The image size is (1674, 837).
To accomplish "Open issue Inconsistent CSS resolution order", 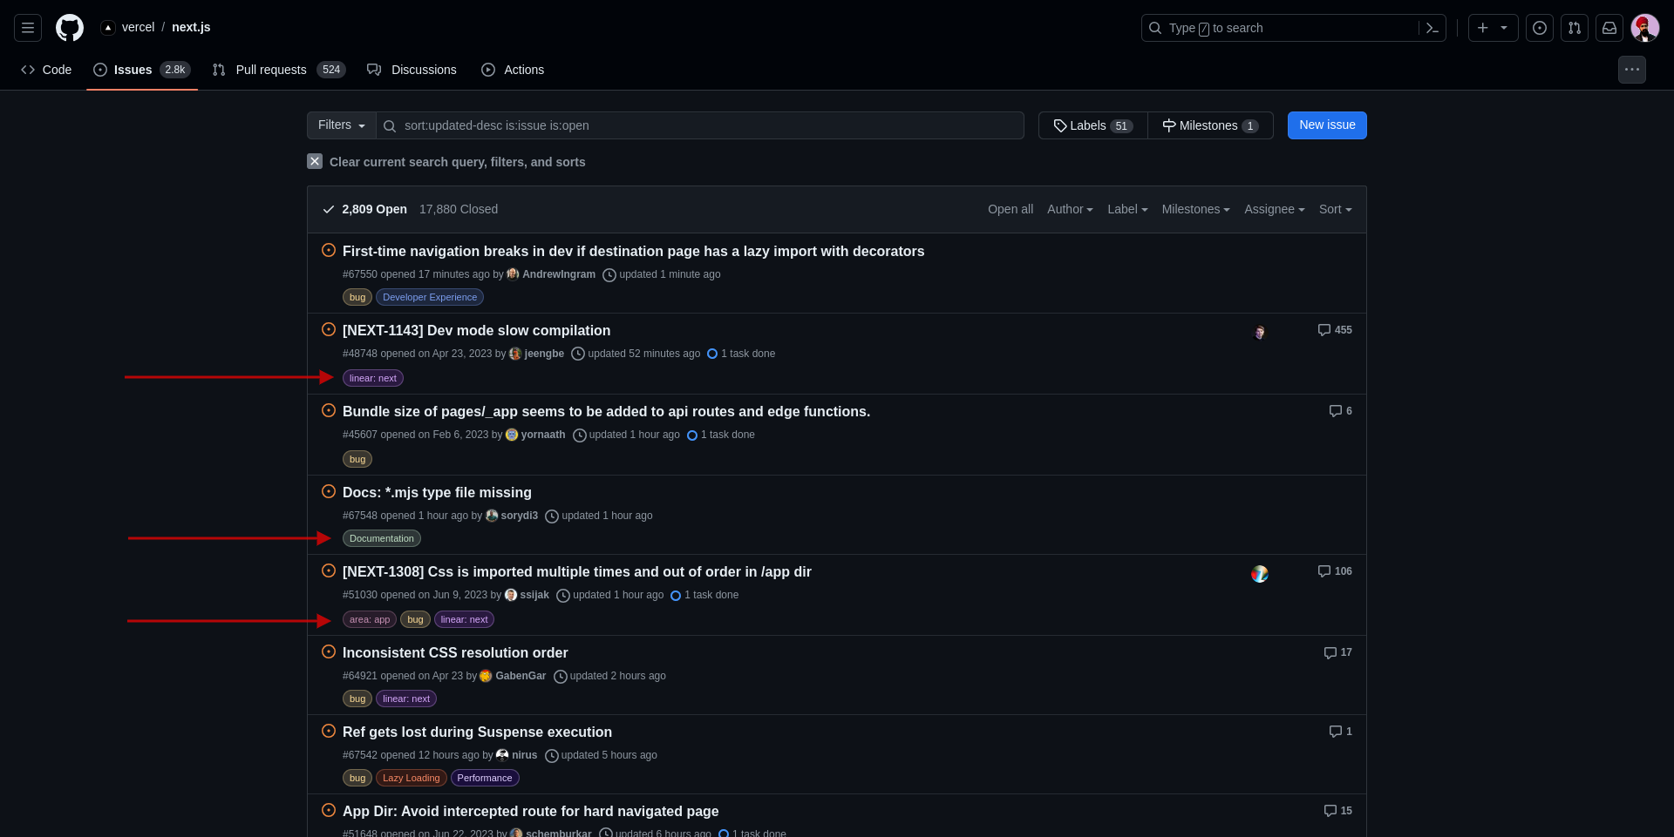I will [x=455, y=652].
